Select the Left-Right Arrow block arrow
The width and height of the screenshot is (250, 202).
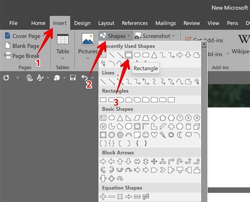[x=137, y=161]
